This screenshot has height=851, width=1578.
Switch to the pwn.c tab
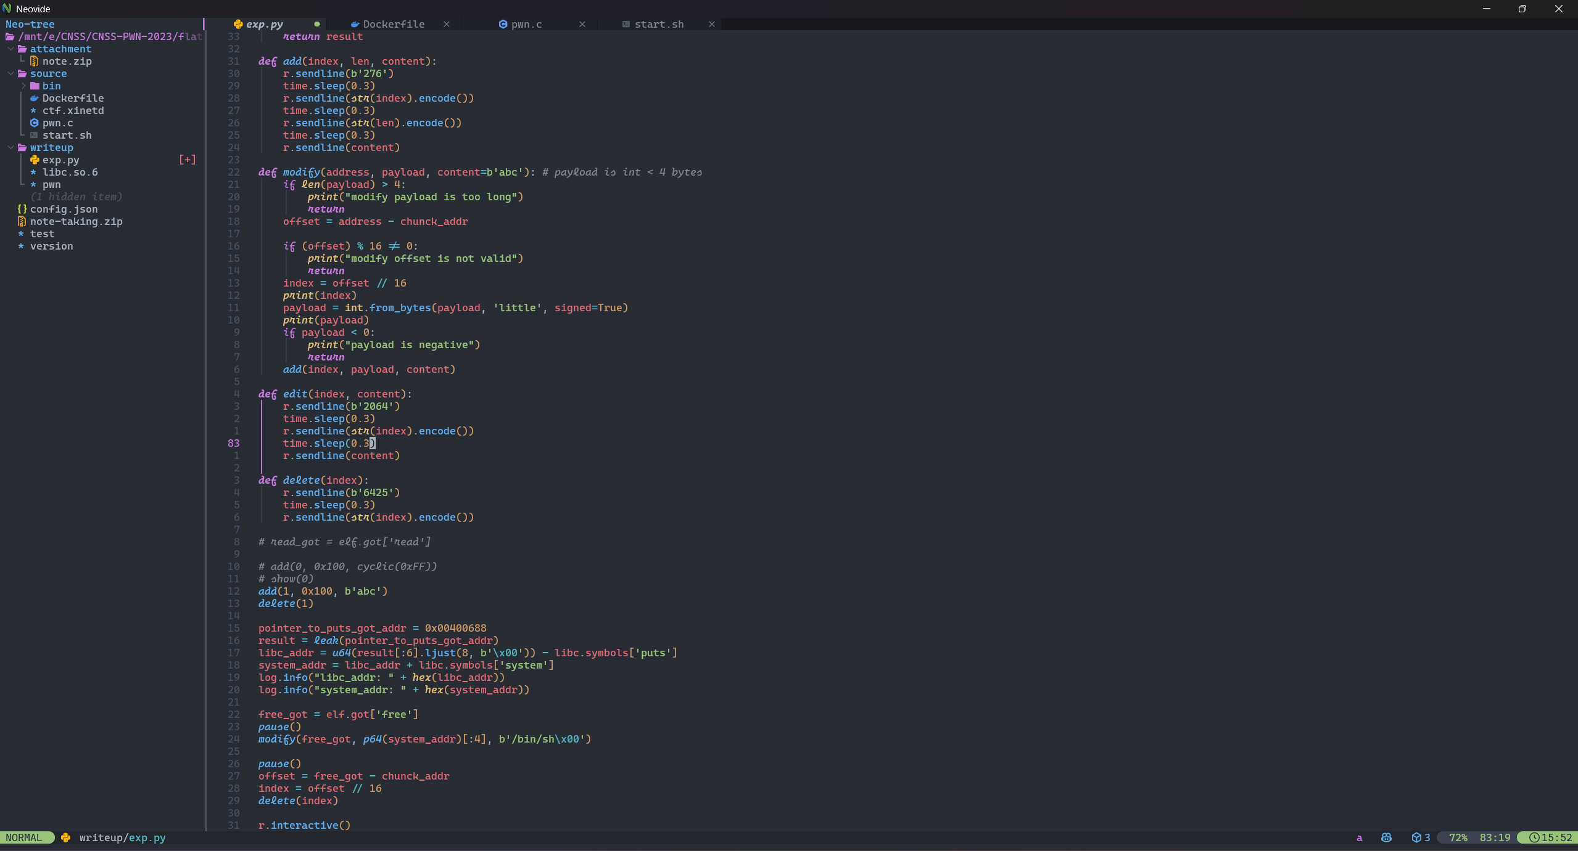(526, 24)
